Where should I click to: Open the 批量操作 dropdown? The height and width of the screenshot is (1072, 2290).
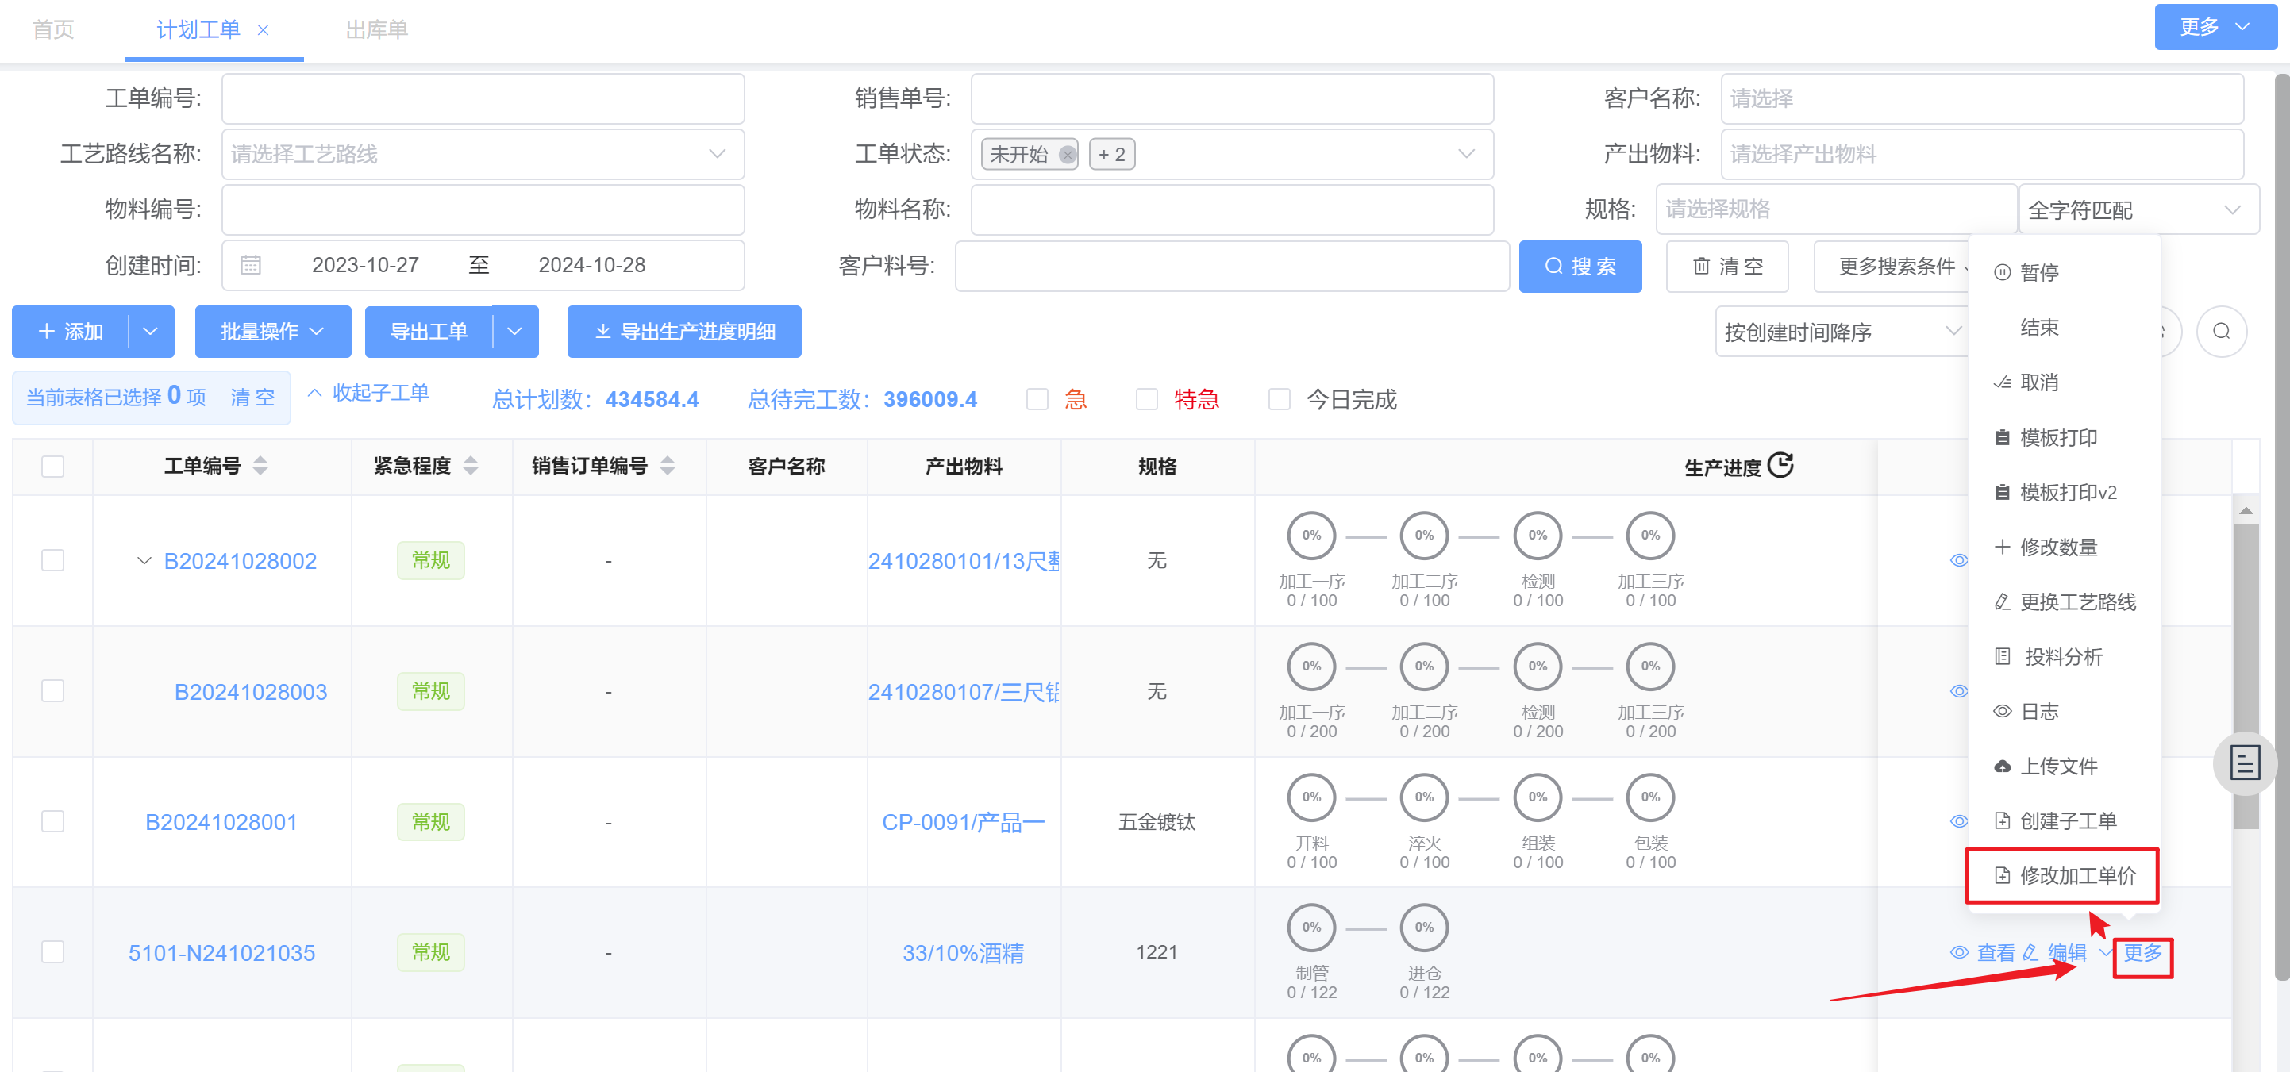point(272,332)
